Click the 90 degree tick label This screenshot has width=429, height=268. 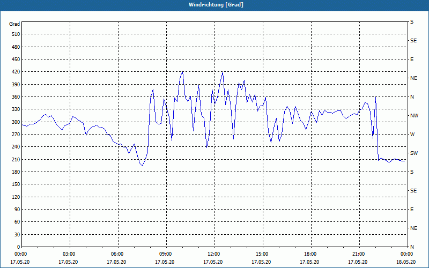(17, 210)
